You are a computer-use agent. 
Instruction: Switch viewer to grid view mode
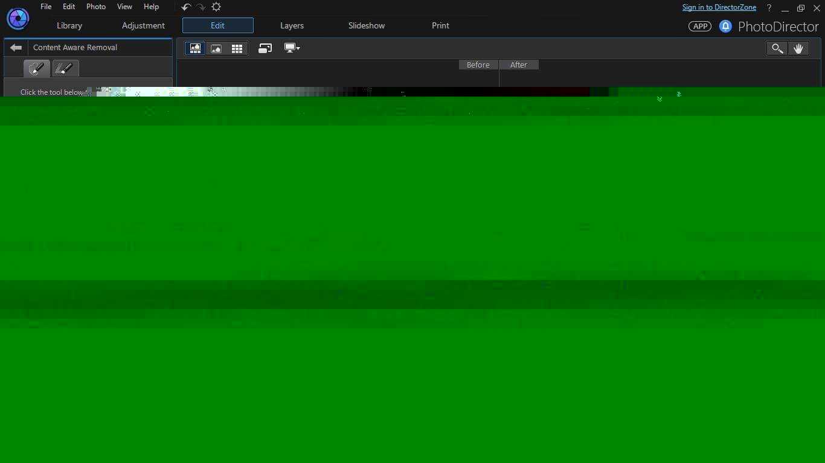click(x=237, y=48)
